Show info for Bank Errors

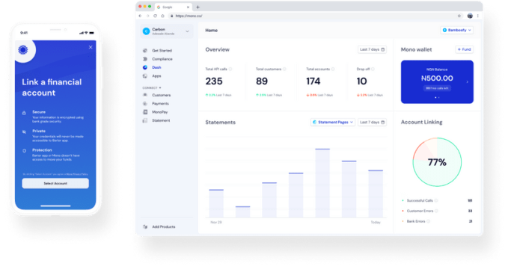point(428,221)
